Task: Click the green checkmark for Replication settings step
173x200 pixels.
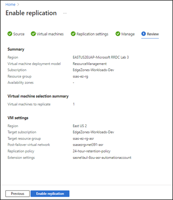Action: (x=73, y=34)
